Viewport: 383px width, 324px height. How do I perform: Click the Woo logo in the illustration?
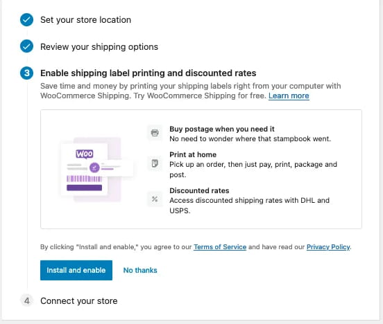pyautogui.click(x=85, y=154)
